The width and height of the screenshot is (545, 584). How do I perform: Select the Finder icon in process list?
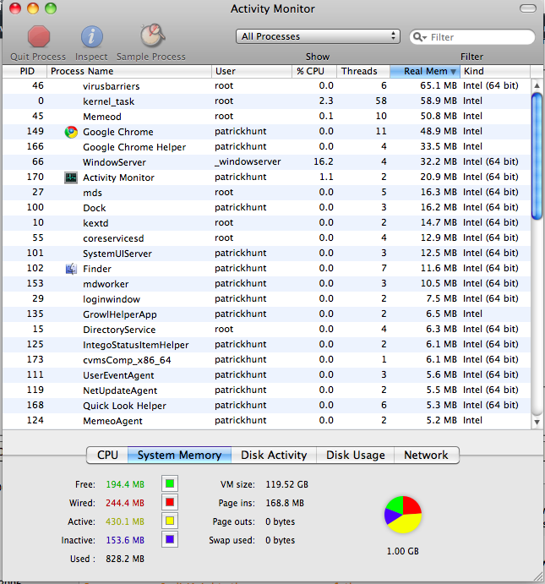pos(71,269)
